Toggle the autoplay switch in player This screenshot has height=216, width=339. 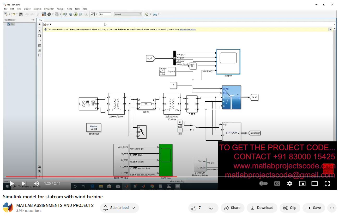click(x=264, y=184)
